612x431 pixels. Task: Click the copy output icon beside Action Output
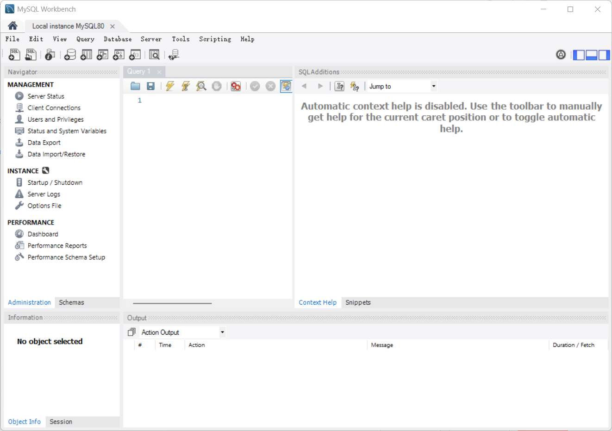click(x=131, y=332)
